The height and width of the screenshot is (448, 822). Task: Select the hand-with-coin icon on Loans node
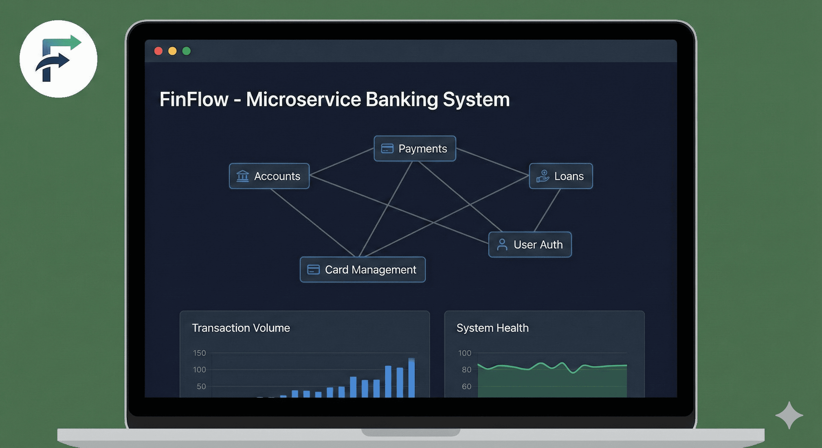(543, 176)
